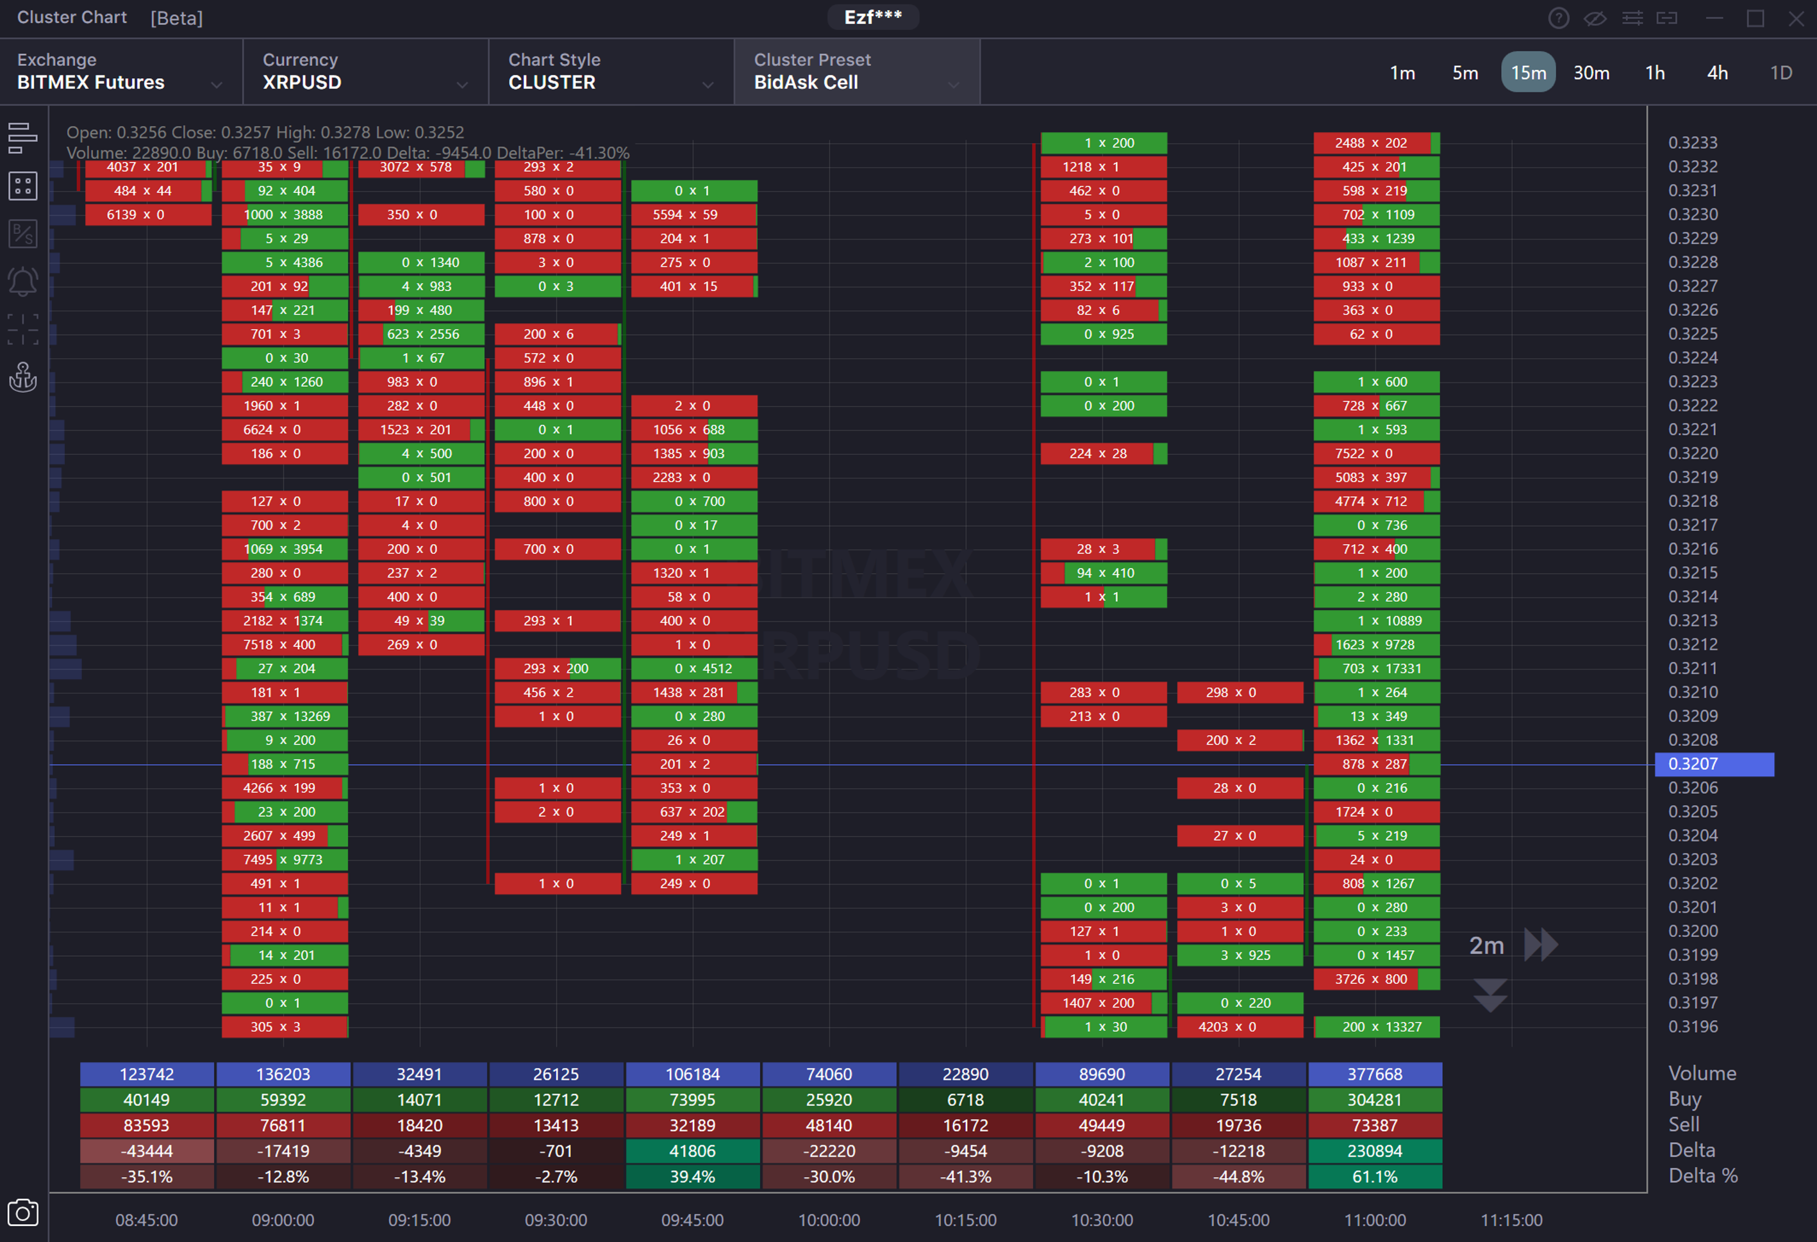The image size is (1817, 1242).
Task: Toggle the link window icon
Action: click(x=1667, y=18)
